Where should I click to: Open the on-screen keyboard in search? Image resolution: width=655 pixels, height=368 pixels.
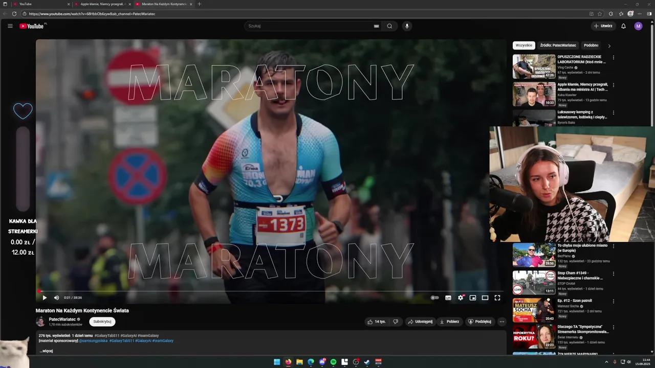[376, 26]
